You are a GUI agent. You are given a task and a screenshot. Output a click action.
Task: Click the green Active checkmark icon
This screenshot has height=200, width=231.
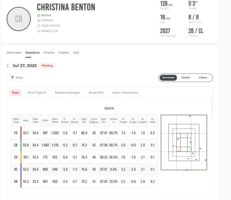(39, 15)
